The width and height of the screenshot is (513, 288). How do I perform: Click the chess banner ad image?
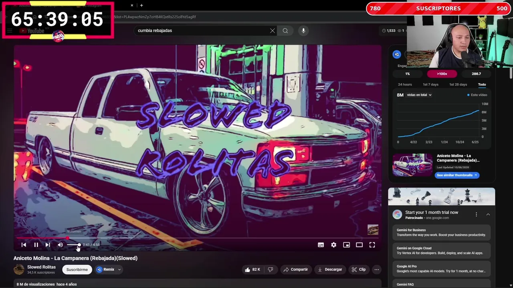tap(442, 196)
